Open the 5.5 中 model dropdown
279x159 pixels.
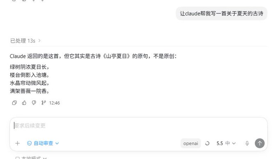(x=226, y=143)
